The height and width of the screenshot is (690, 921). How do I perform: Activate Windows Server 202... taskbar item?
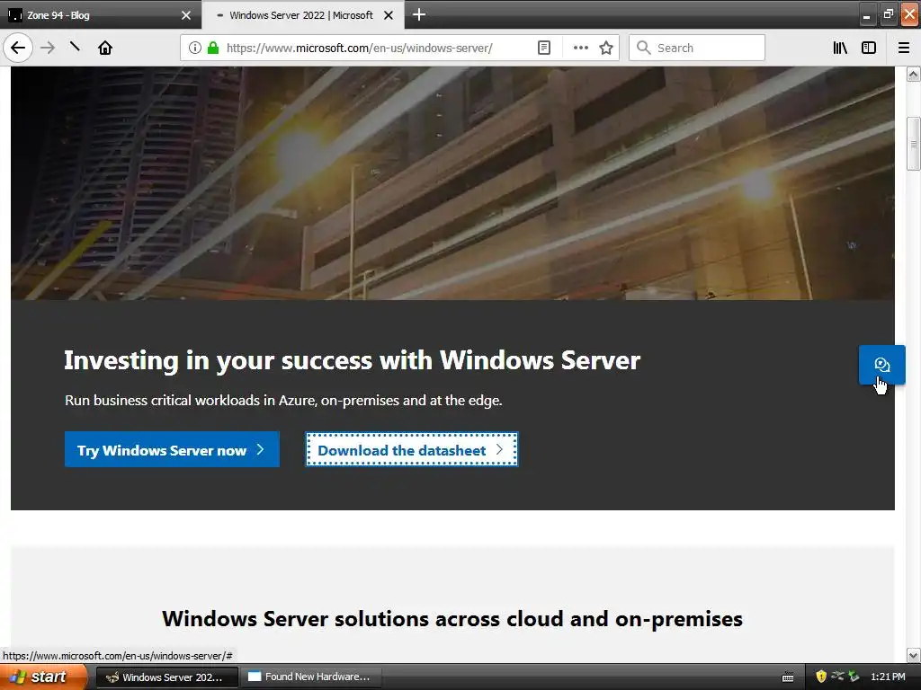click(x=166, y=677)
